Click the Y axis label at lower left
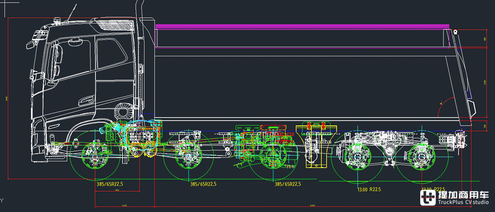The image size is (495, 212). point(2,200)
